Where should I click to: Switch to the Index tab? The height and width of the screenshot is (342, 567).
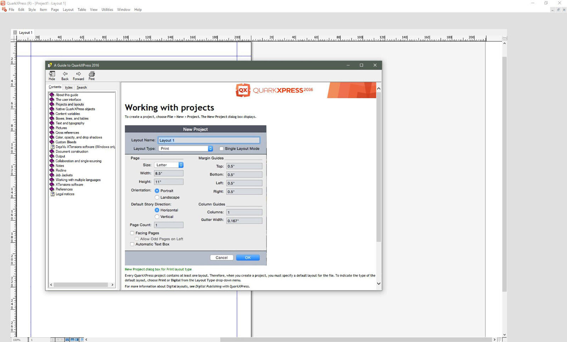tap(69, 87)
